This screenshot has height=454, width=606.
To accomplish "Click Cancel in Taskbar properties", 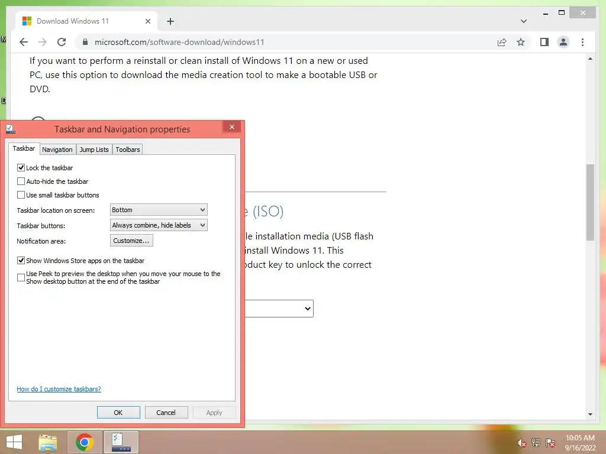I will click(166, 412).
